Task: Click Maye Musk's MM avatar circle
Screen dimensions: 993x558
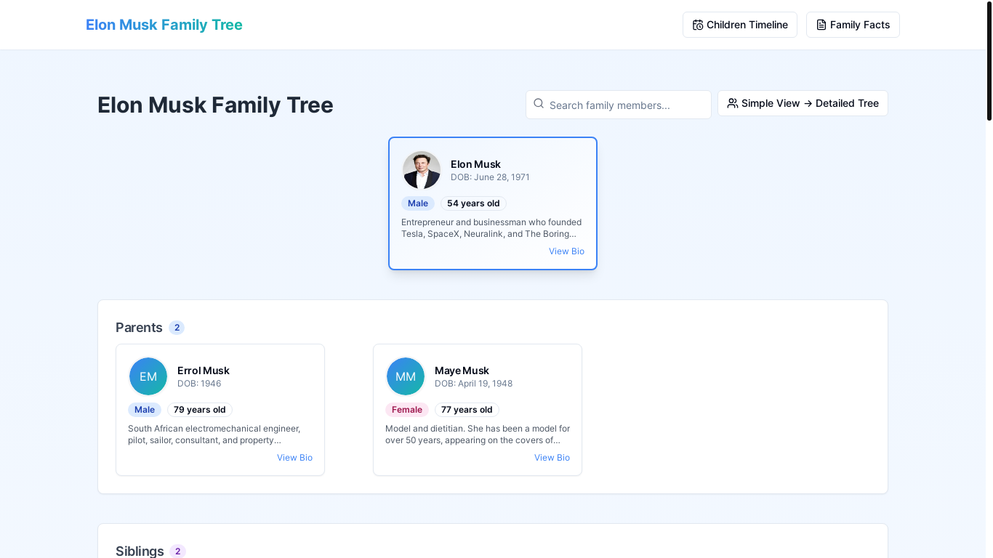Action: coord(406,376)
